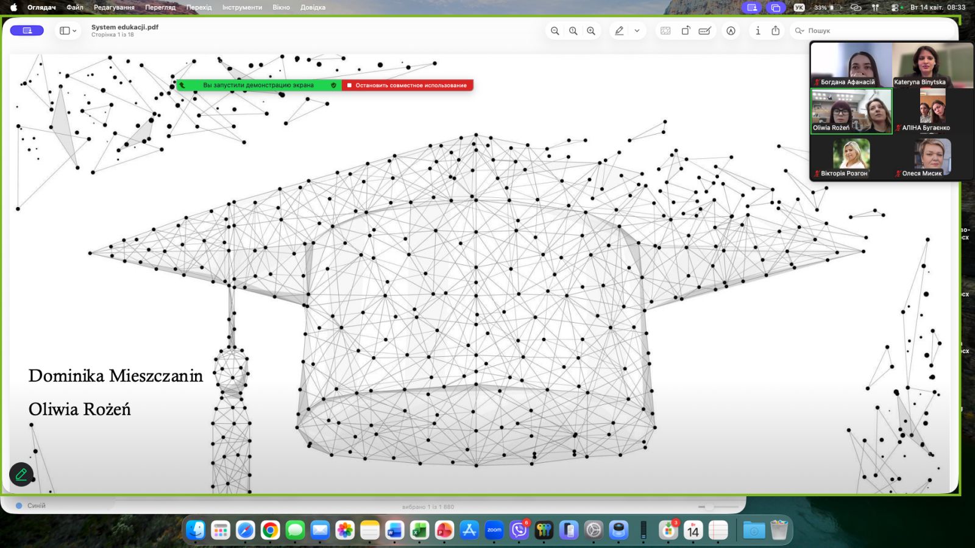Open the sidebar view options dropdown
The height and width of the screenshot is (548, 975).
point(68,31)
